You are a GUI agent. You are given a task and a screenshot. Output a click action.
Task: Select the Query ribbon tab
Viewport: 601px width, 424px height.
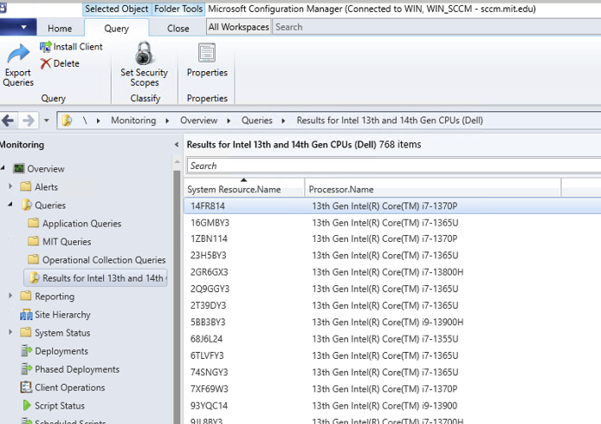coord(117,28)
